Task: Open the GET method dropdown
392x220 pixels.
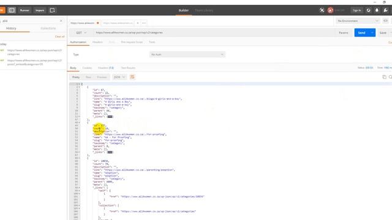Action: tap(81, 32)
